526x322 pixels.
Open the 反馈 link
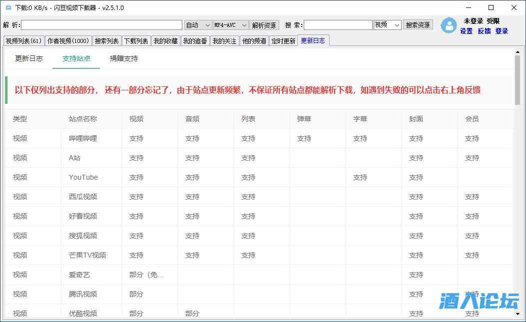pos(484,31)
